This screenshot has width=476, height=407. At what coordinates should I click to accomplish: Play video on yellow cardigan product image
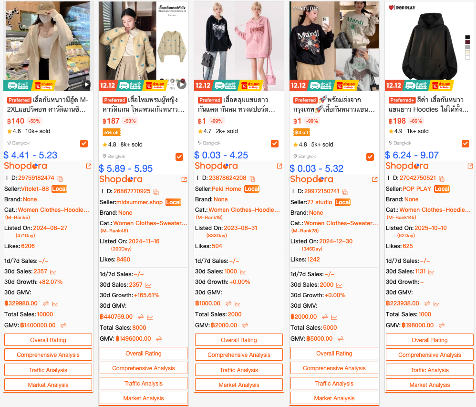[182, 84]
